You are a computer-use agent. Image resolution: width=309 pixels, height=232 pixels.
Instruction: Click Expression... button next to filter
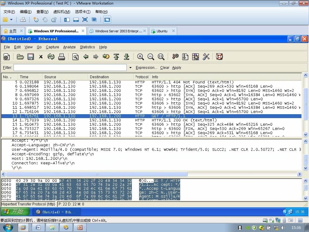pos(146,68)
